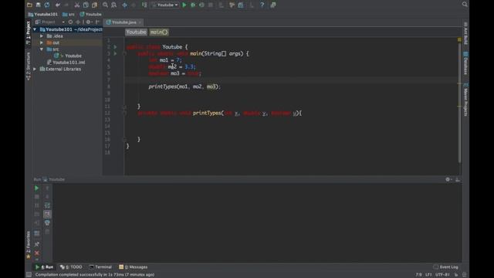Click Run with Coverage icon
494x278 pixels.
pyautogui.click(x=201, y=5)
